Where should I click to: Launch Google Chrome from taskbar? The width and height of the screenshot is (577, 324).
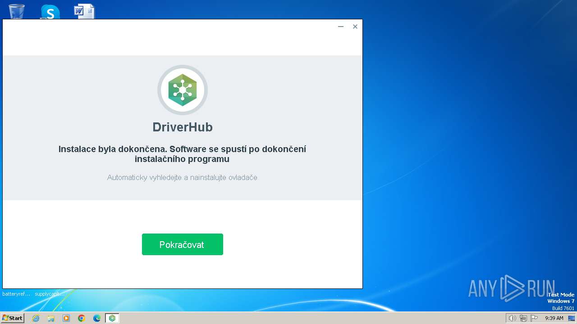(82, 318)
